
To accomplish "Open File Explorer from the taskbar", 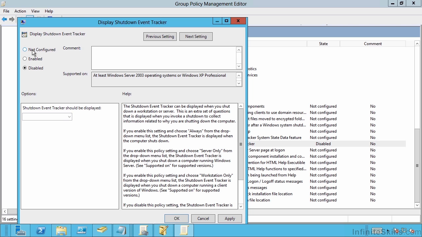I will 61,230.
